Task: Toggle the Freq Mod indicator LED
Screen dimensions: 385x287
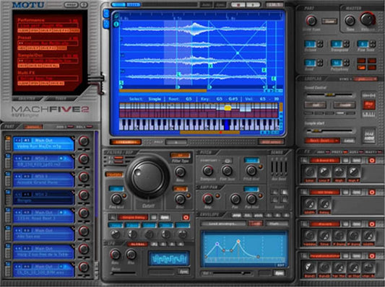Action: tap(124, 195)
